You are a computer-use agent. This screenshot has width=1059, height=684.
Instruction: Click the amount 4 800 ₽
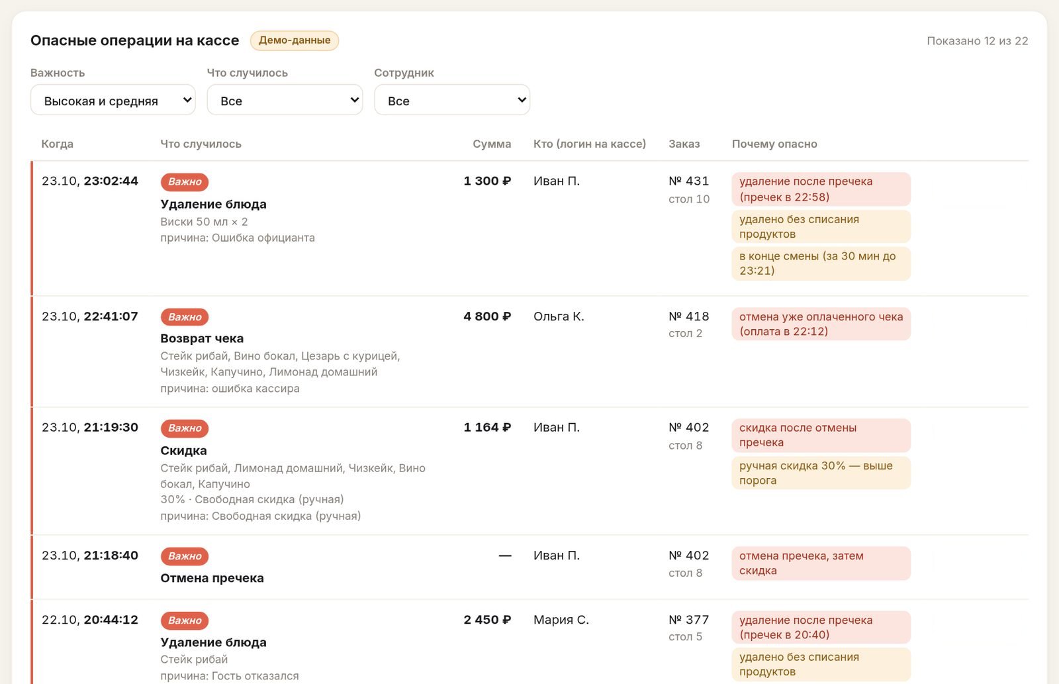[487, 317]
